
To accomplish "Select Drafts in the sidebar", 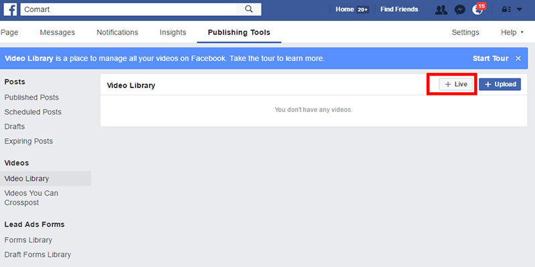I will (16, 127).
